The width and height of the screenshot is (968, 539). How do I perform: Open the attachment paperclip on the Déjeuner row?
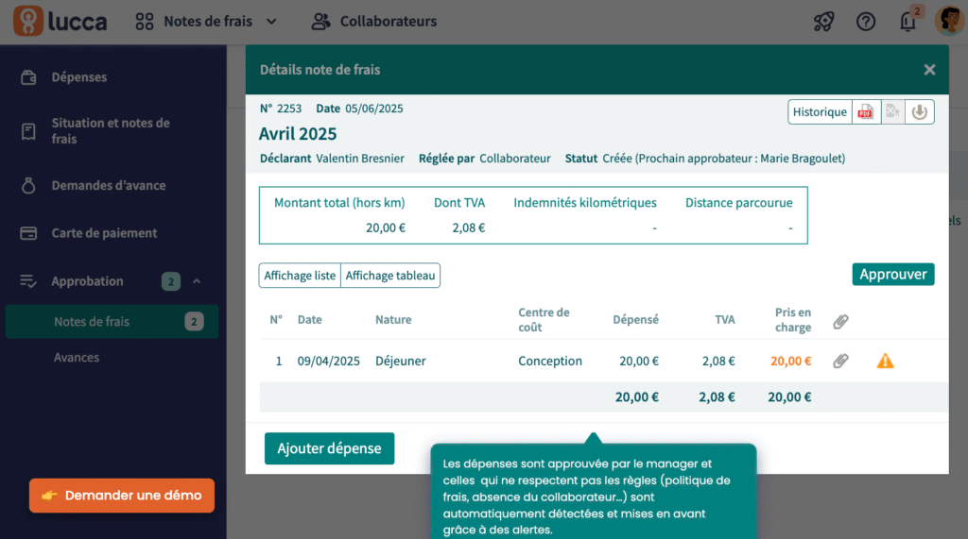click(840, 361)
